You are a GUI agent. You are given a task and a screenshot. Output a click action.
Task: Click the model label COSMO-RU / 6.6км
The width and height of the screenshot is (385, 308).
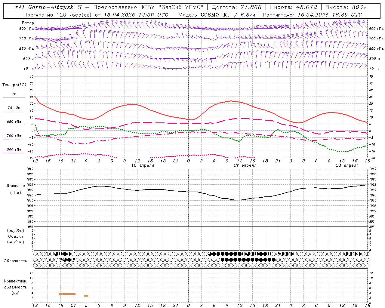[228, 15]
